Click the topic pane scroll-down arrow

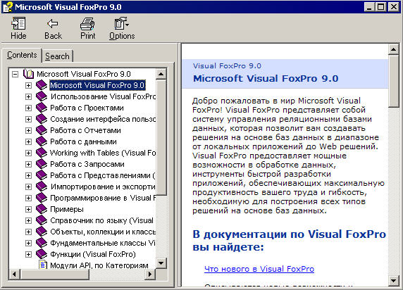click(x=394, y=280)
